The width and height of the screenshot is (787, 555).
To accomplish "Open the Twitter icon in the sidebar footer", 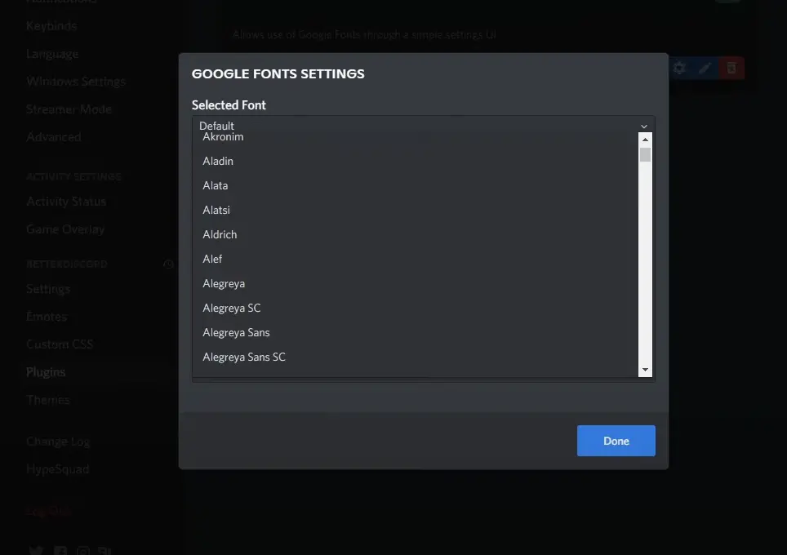I will (x=36, y=550).
